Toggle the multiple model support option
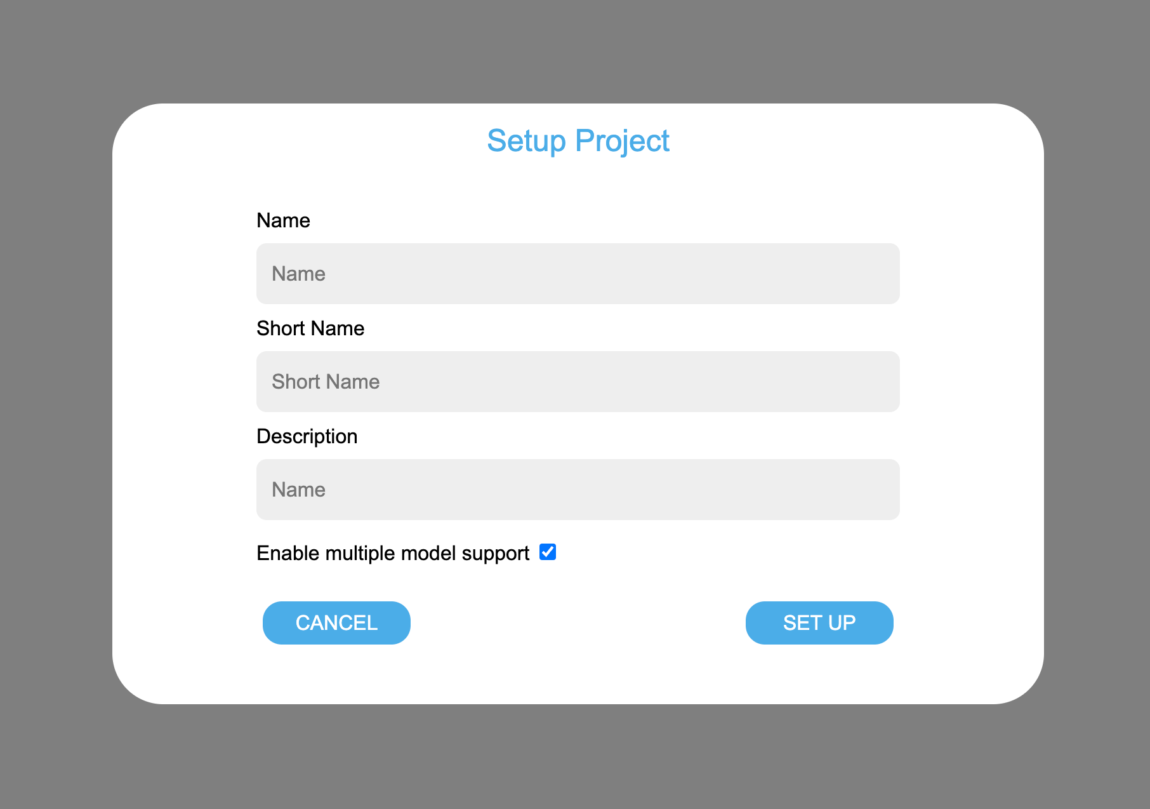This screenshot has width=1150, height=809. (548, 552)
